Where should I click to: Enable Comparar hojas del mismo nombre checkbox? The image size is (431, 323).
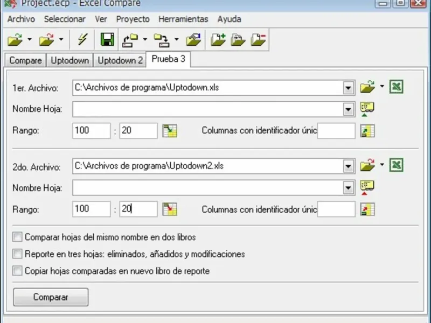[17, 237]
